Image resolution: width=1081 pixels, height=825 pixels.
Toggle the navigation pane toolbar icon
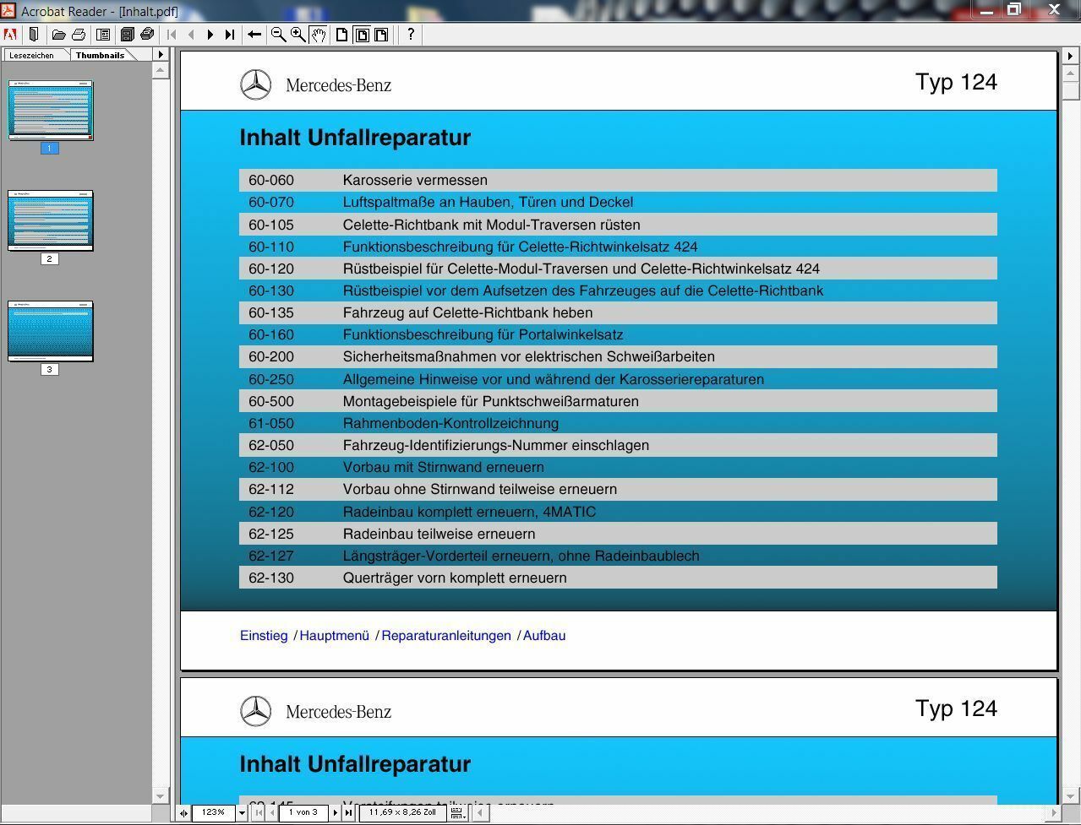coord(103,35)
